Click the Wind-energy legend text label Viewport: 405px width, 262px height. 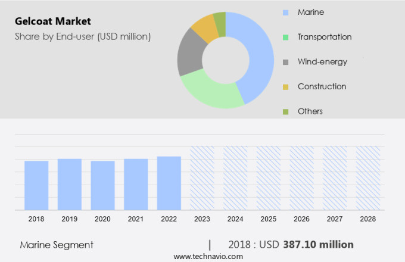tap(322, 62)
